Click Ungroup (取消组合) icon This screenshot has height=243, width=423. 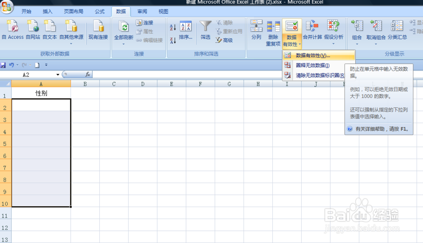tap(376, 26)
